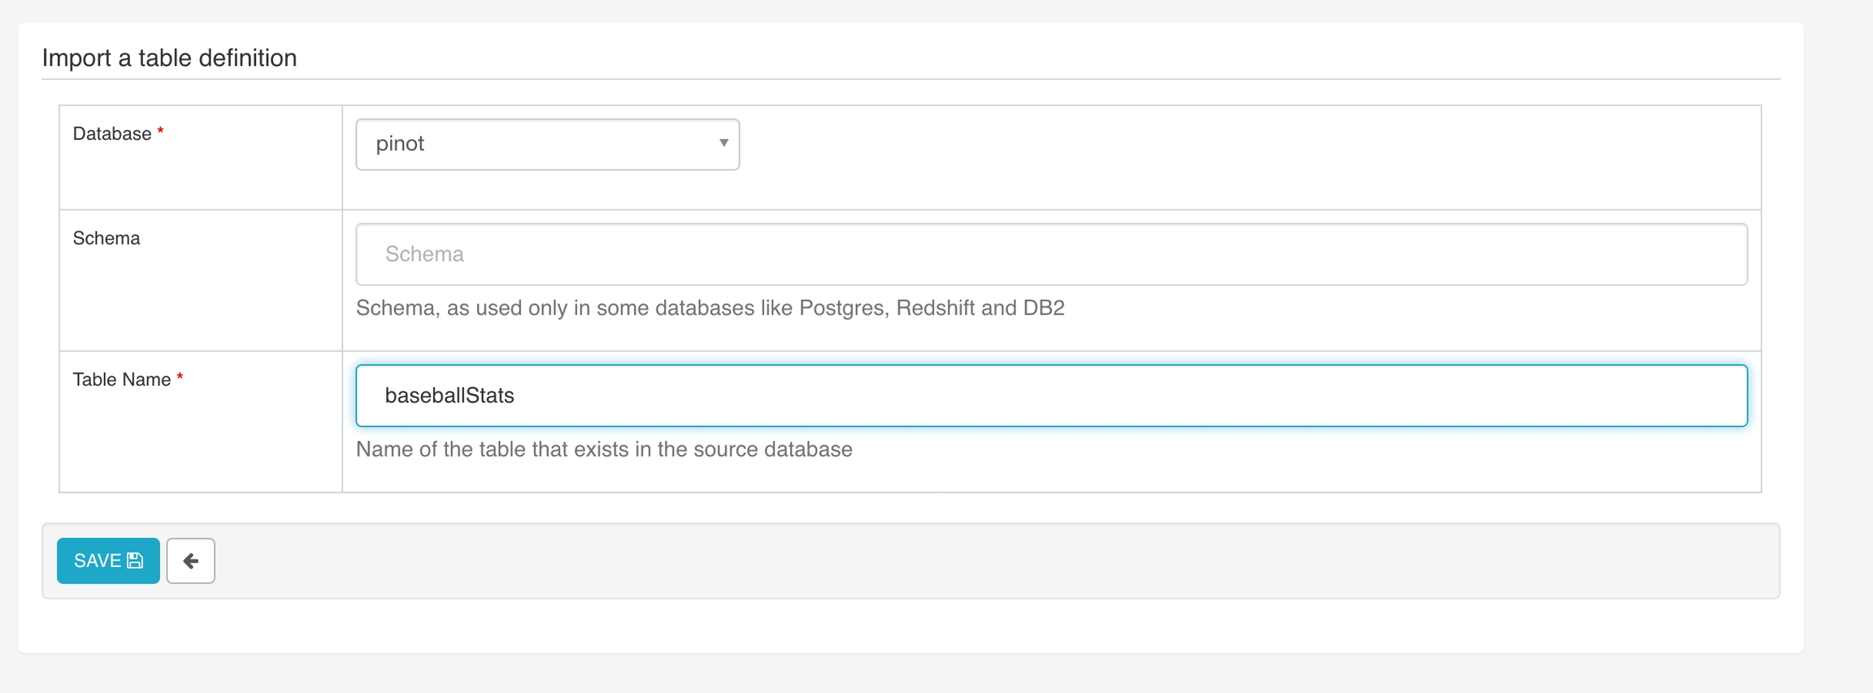The width and height of the screenshot is (1873, 693).
Task: Click the Schema field label
Action: [x=106, y=238]
